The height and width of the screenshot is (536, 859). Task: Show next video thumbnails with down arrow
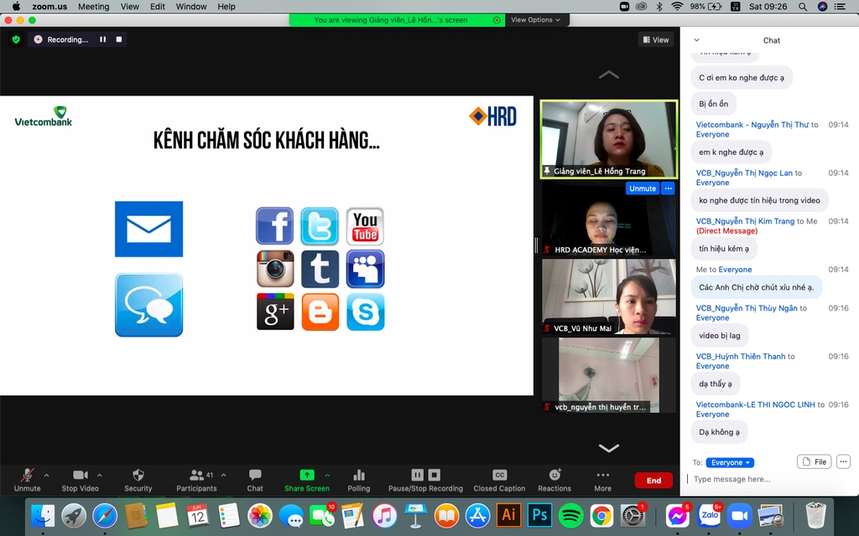(609, 448)
